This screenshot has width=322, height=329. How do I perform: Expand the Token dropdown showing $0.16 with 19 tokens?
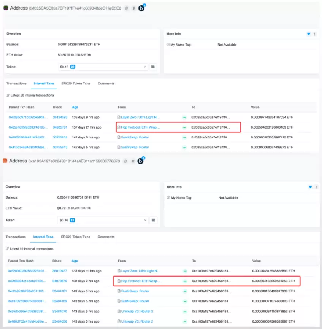tap(103, 220)
